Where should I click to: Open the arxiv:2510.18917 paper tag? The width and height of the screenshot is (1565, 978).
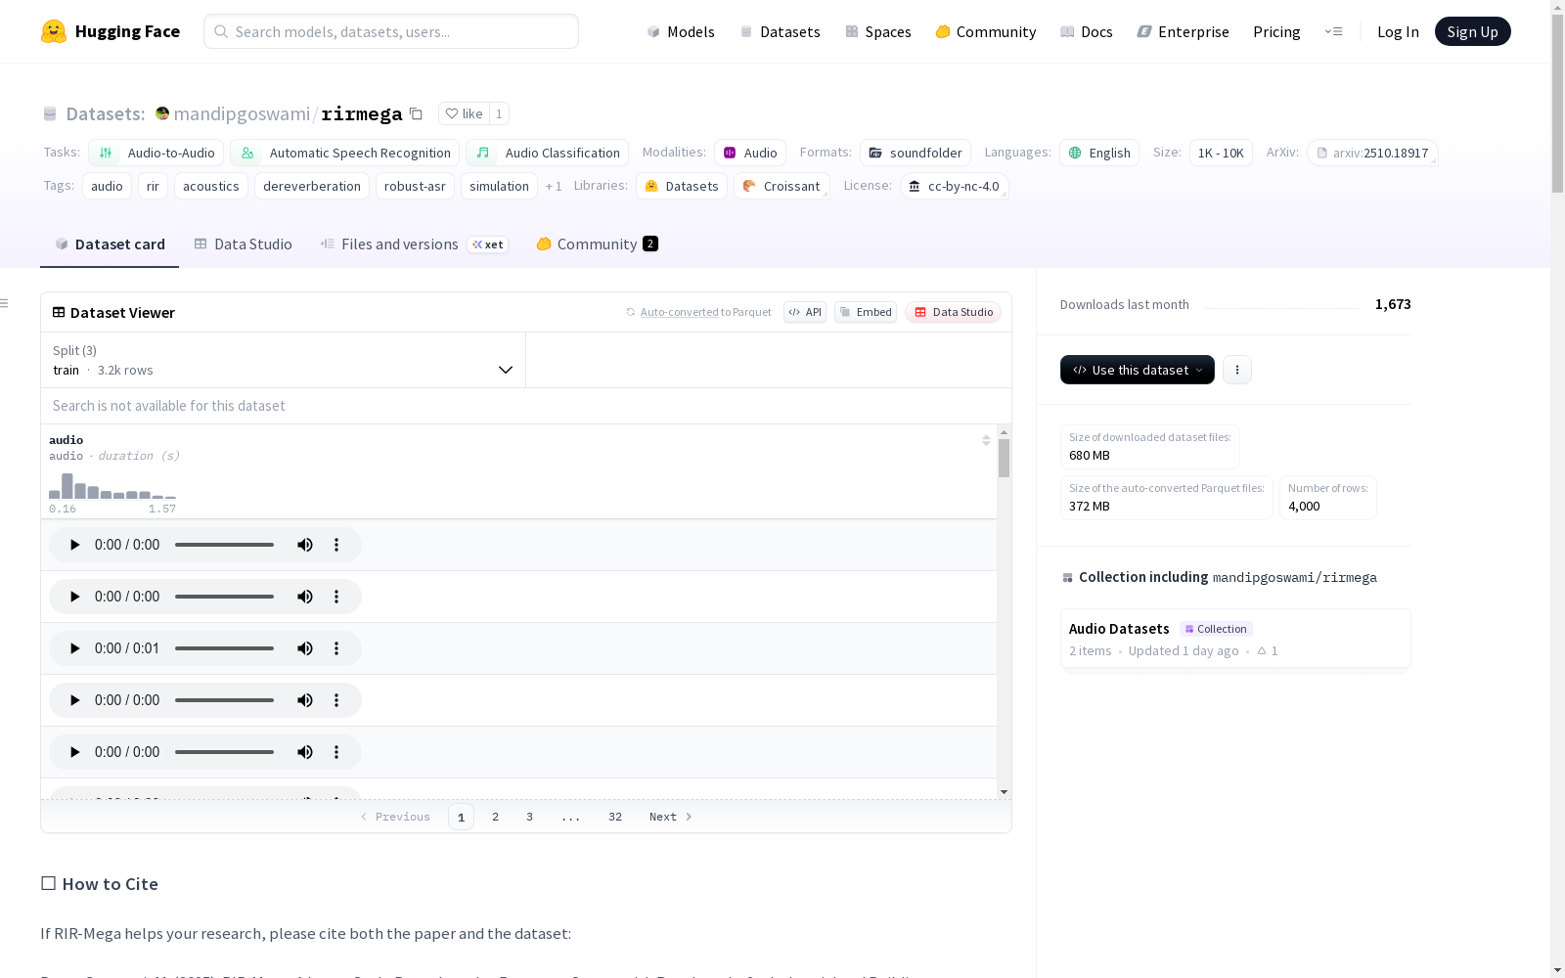point(1372,153)
